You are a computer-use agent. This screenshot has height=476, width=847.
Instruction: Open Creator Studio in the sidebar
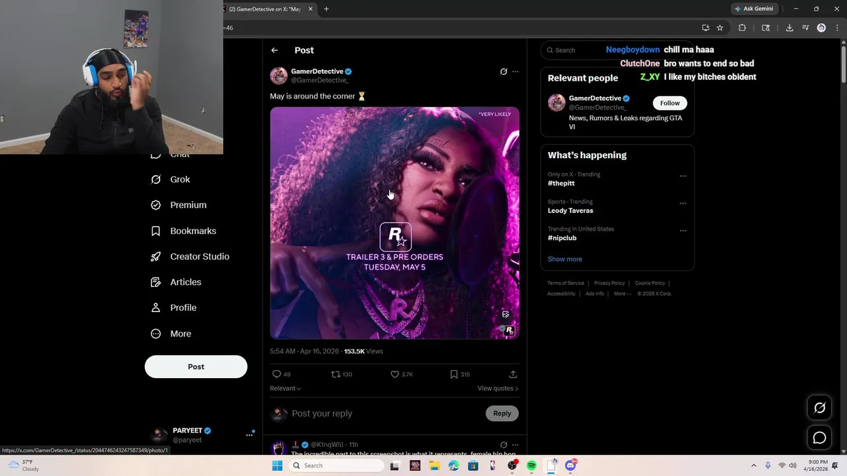coord(190,257)
